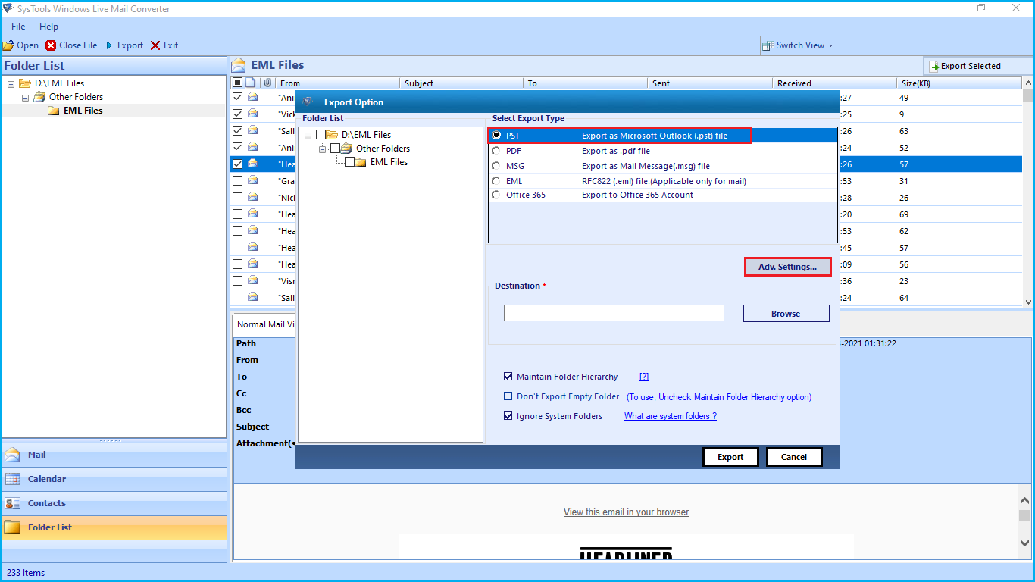Click the [?] help link beside folder hierarchy
The image size is (1035, 582).
[x=644, y=377]
